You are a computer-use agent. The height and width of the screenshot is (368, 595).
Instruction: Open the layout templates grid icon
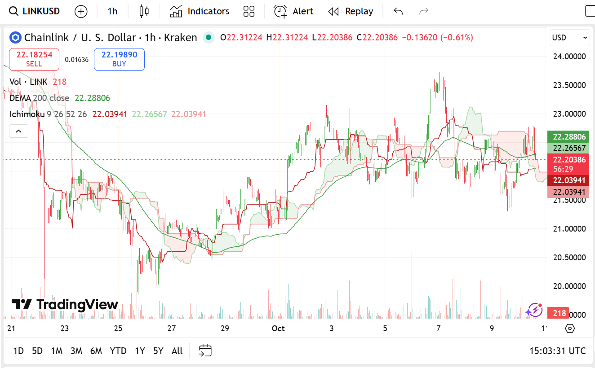(x=249, y=11)
